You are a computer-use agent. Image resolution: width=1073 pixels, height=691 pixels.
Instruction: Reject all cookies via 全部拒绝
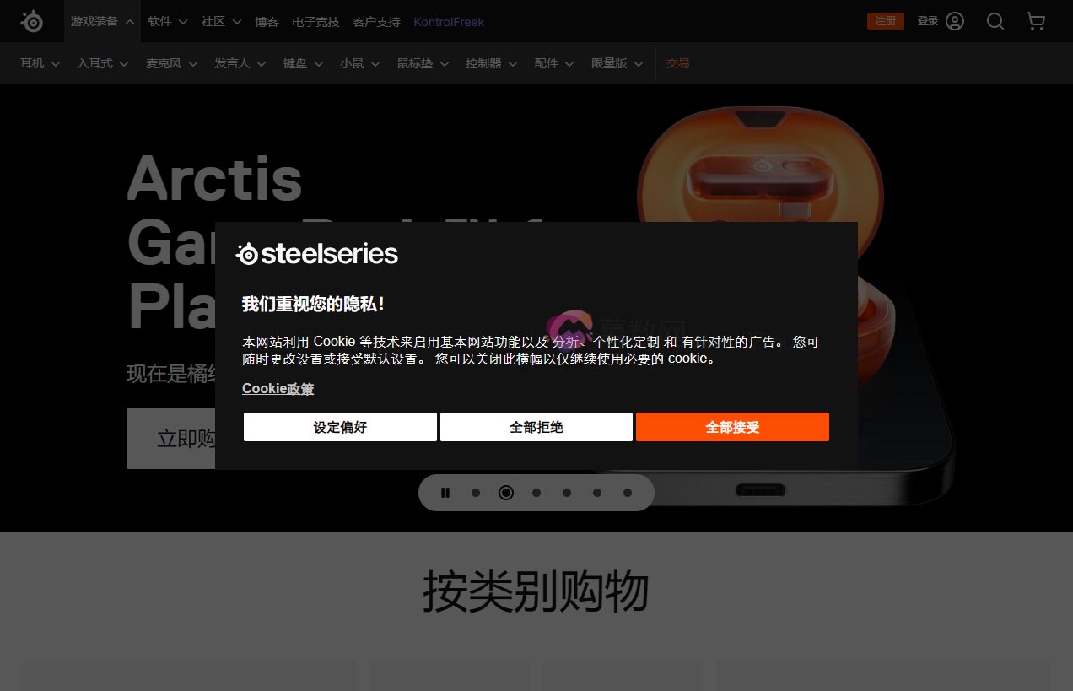(536, 427)
